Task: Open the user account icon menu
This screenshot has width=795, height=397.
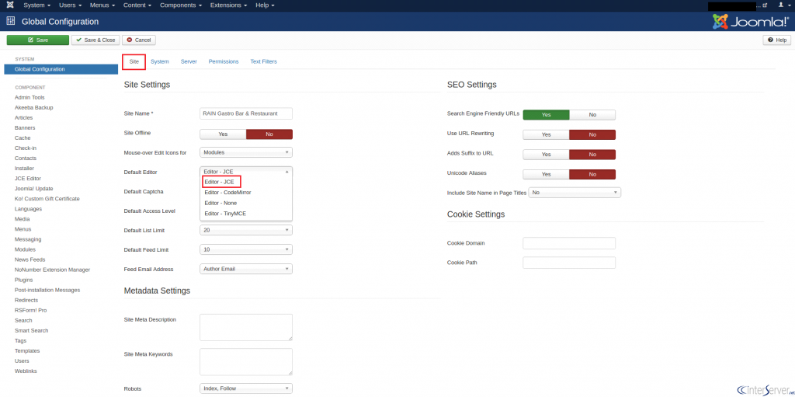Action: (x=783, y=5)
